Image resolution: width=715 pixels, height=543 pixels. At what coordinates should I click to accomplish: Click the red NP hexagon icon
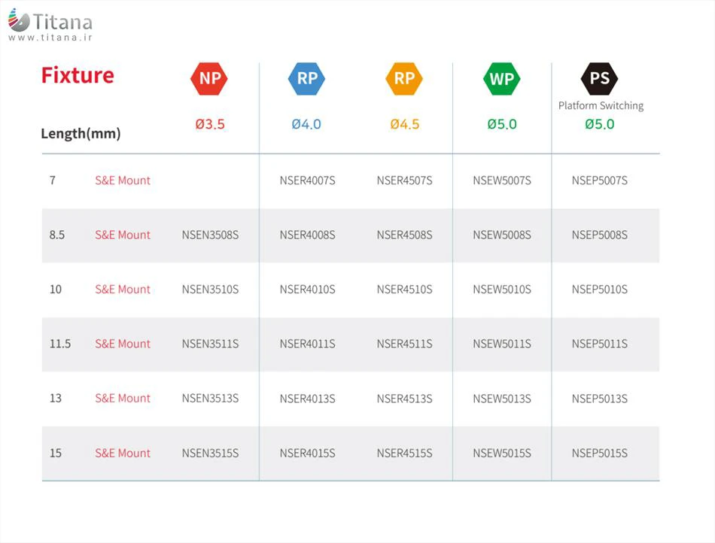(209, 78)
